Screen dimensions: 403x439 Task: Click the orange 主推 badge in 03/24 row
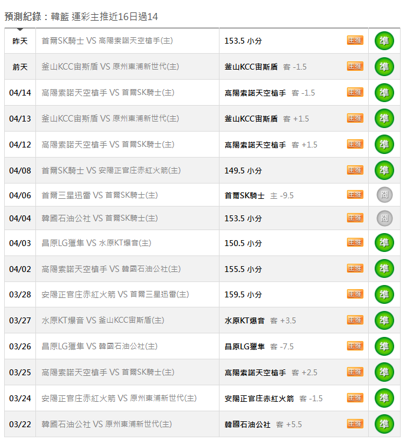coord(355,398)
